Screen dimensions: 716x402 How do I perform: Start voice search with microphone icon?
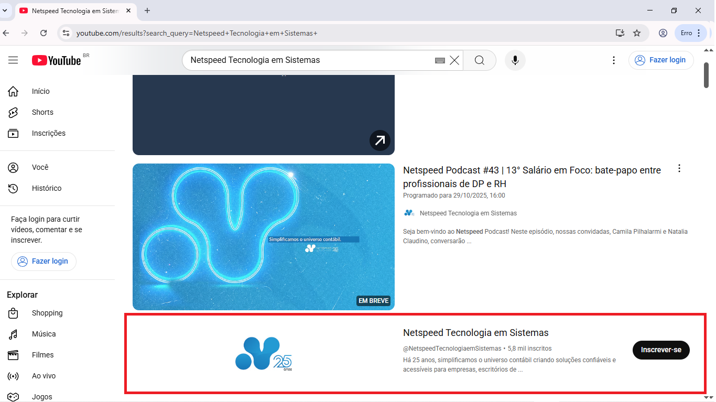pos(515,60)
